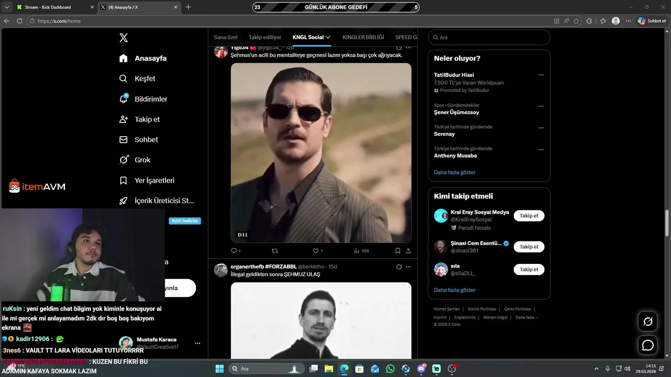Open the Takip et sidebar page
Viewport: 671px width, 377px height.
click(x=139, y=119)
